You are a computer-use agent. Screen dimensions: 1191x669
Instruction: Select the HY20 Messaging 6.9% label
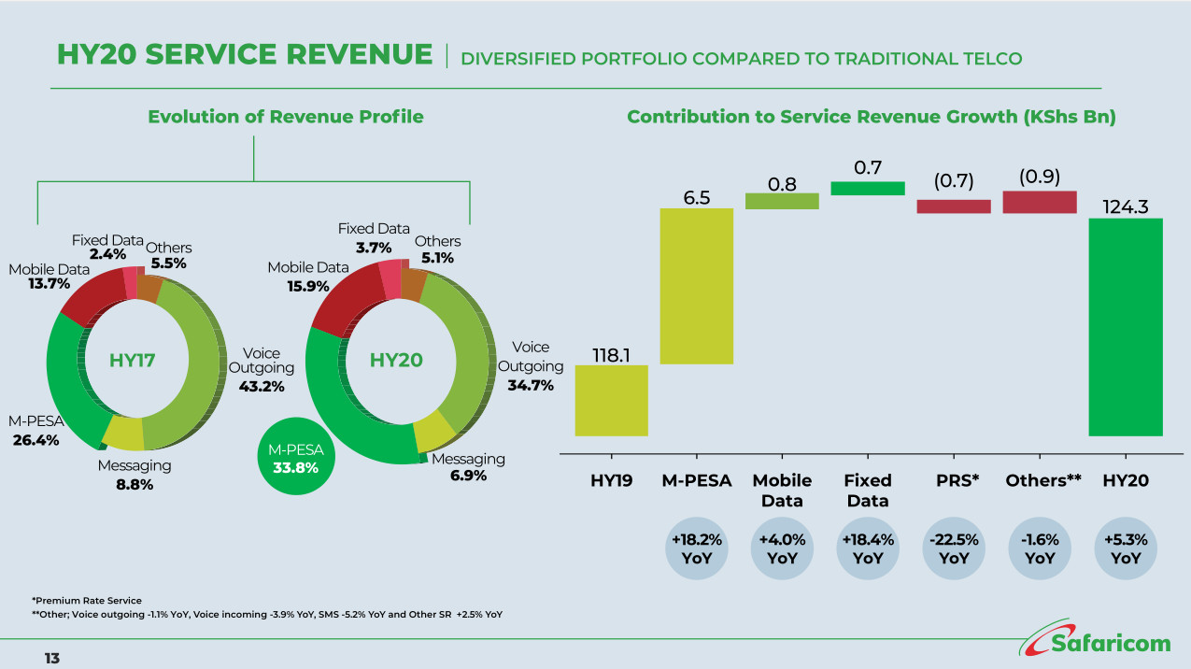[468, 467]
